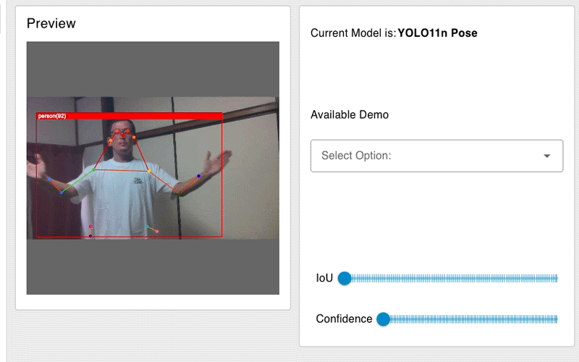Click the IoU label
This screenshot has width=579, height=362.
click(324, 278)
